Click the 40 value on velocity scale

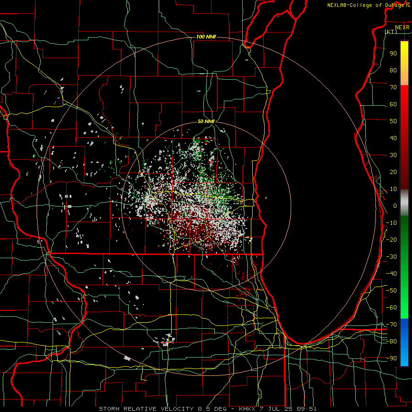click(393, 138)
